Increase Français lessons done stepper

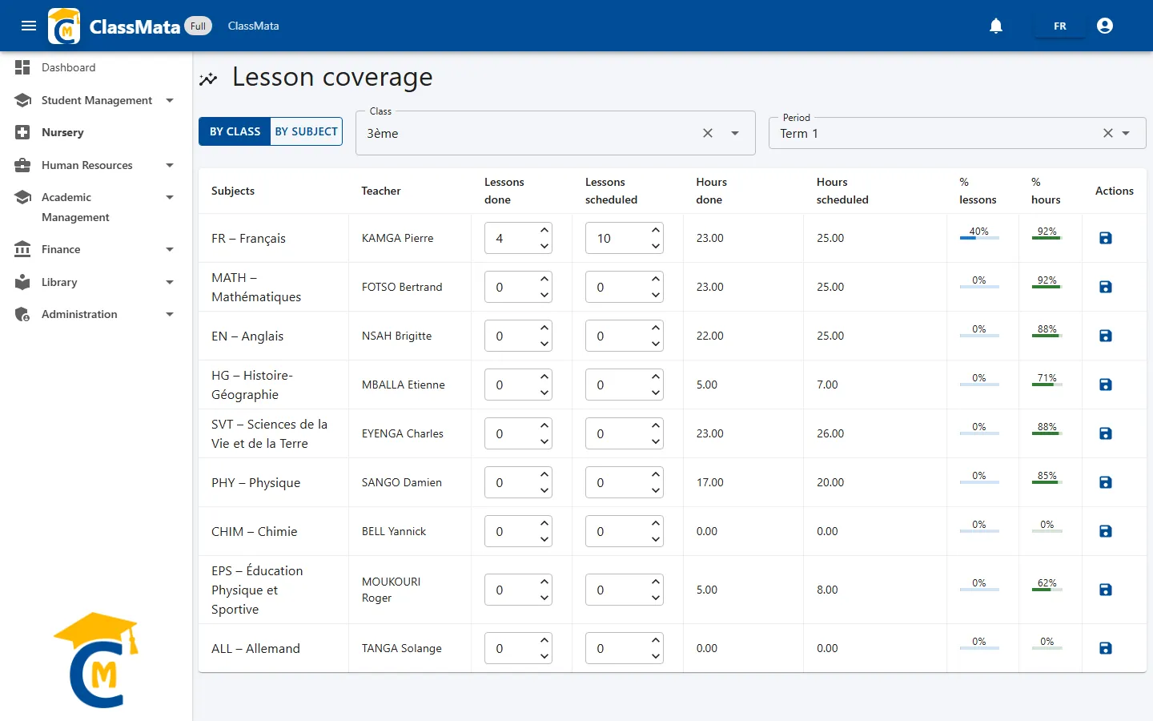pyautogui.click(x=544, y=230)
